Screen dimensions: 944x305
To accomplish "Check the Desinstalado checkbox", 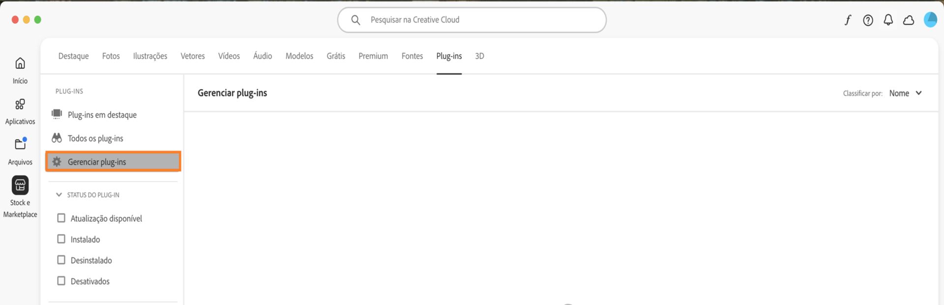I will tap(61, 260).
